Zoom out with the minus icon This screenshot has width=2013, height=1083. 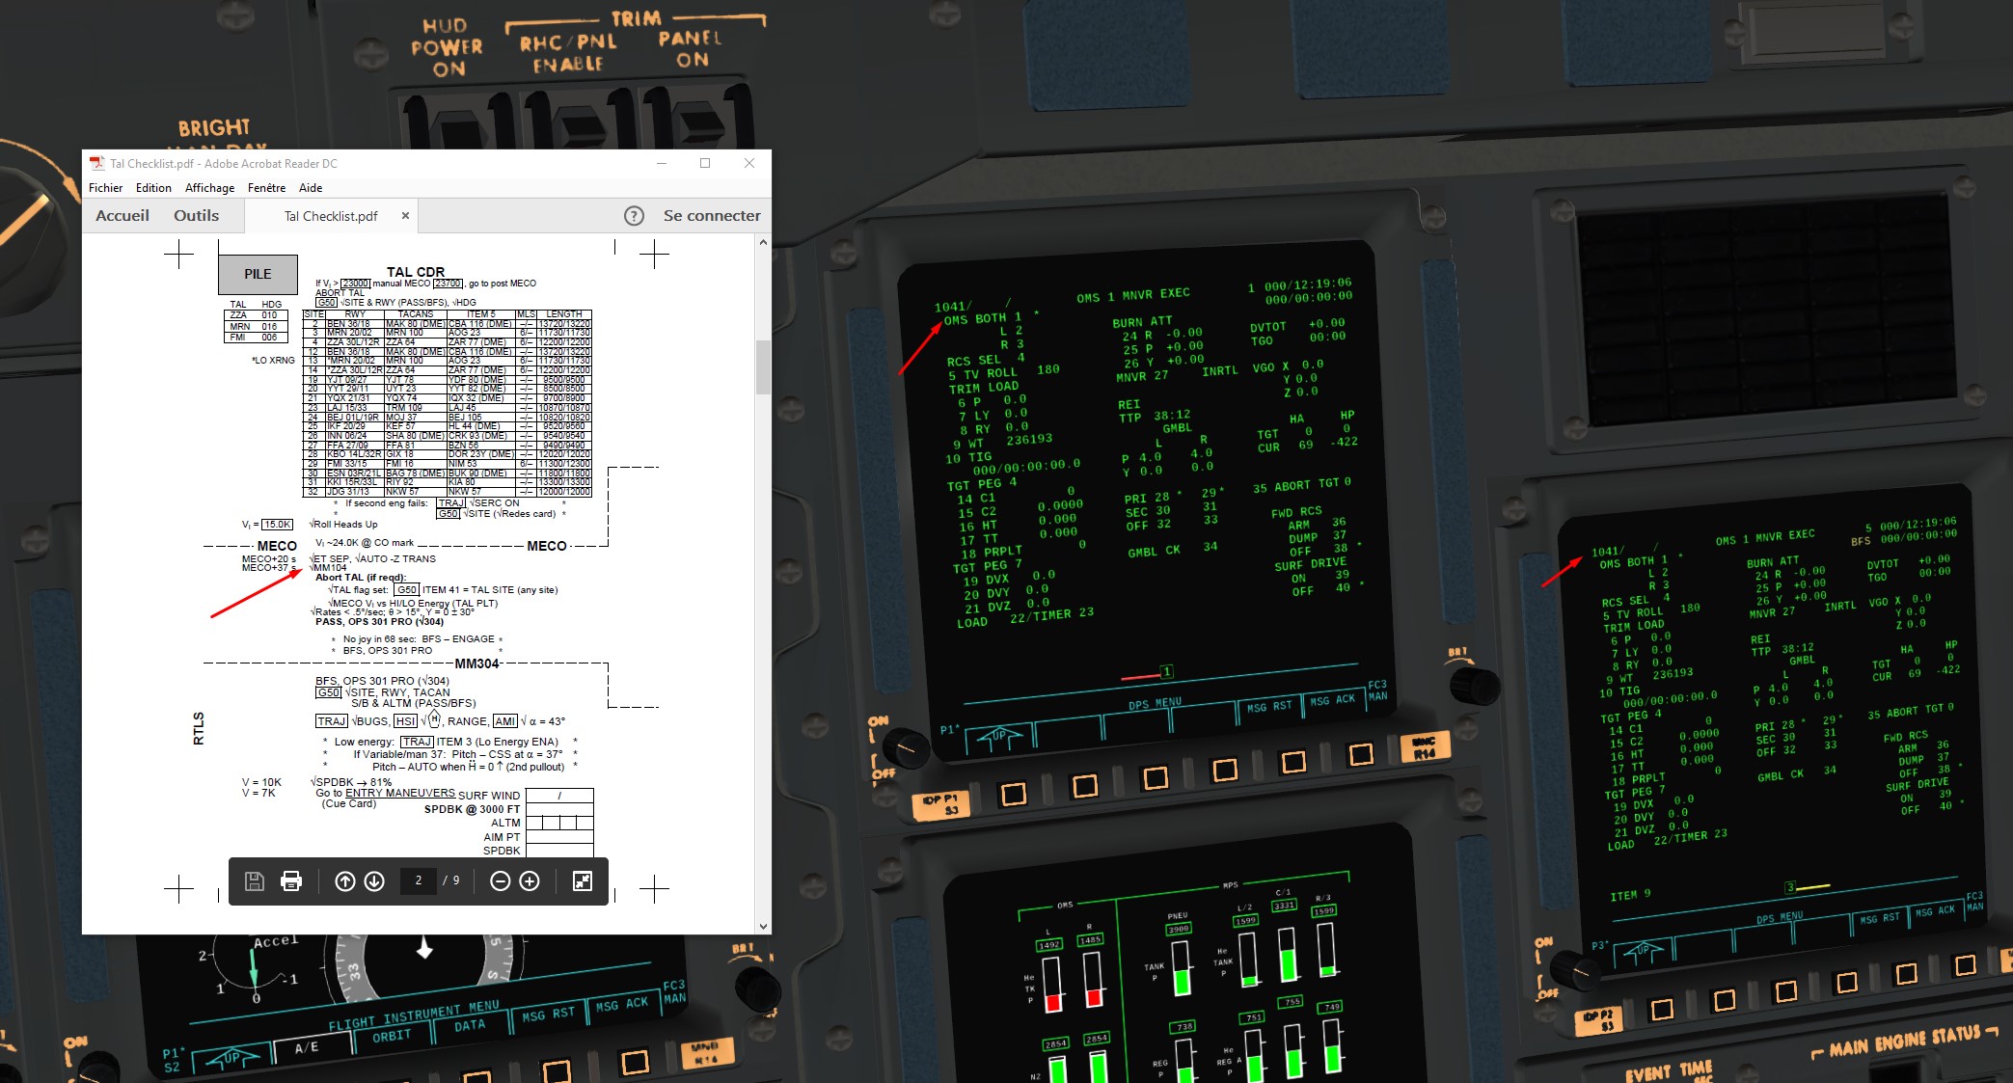(500, 880)
